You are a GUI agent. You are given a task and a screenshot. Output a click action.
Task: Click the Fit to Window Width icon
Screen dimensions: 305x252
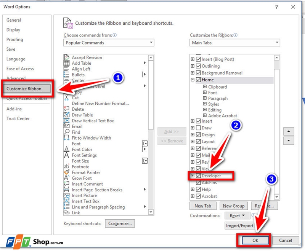pyautogui.click(x=66, y=138)
